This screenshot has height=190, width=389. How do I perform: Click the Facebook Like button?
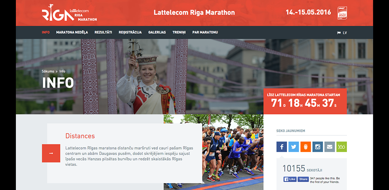pos(290,179)
